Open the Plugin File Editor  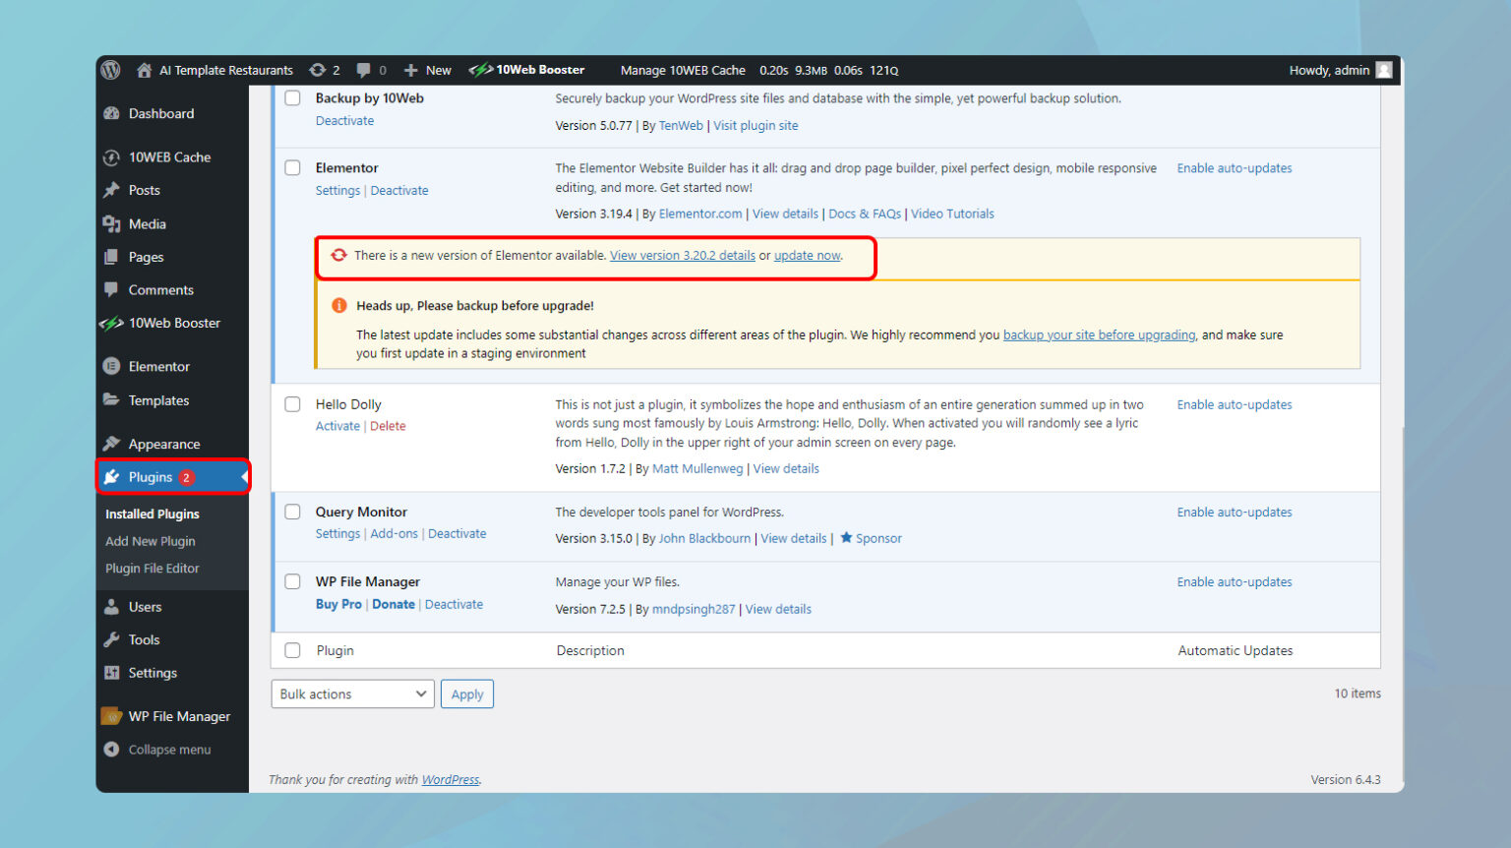152,568
